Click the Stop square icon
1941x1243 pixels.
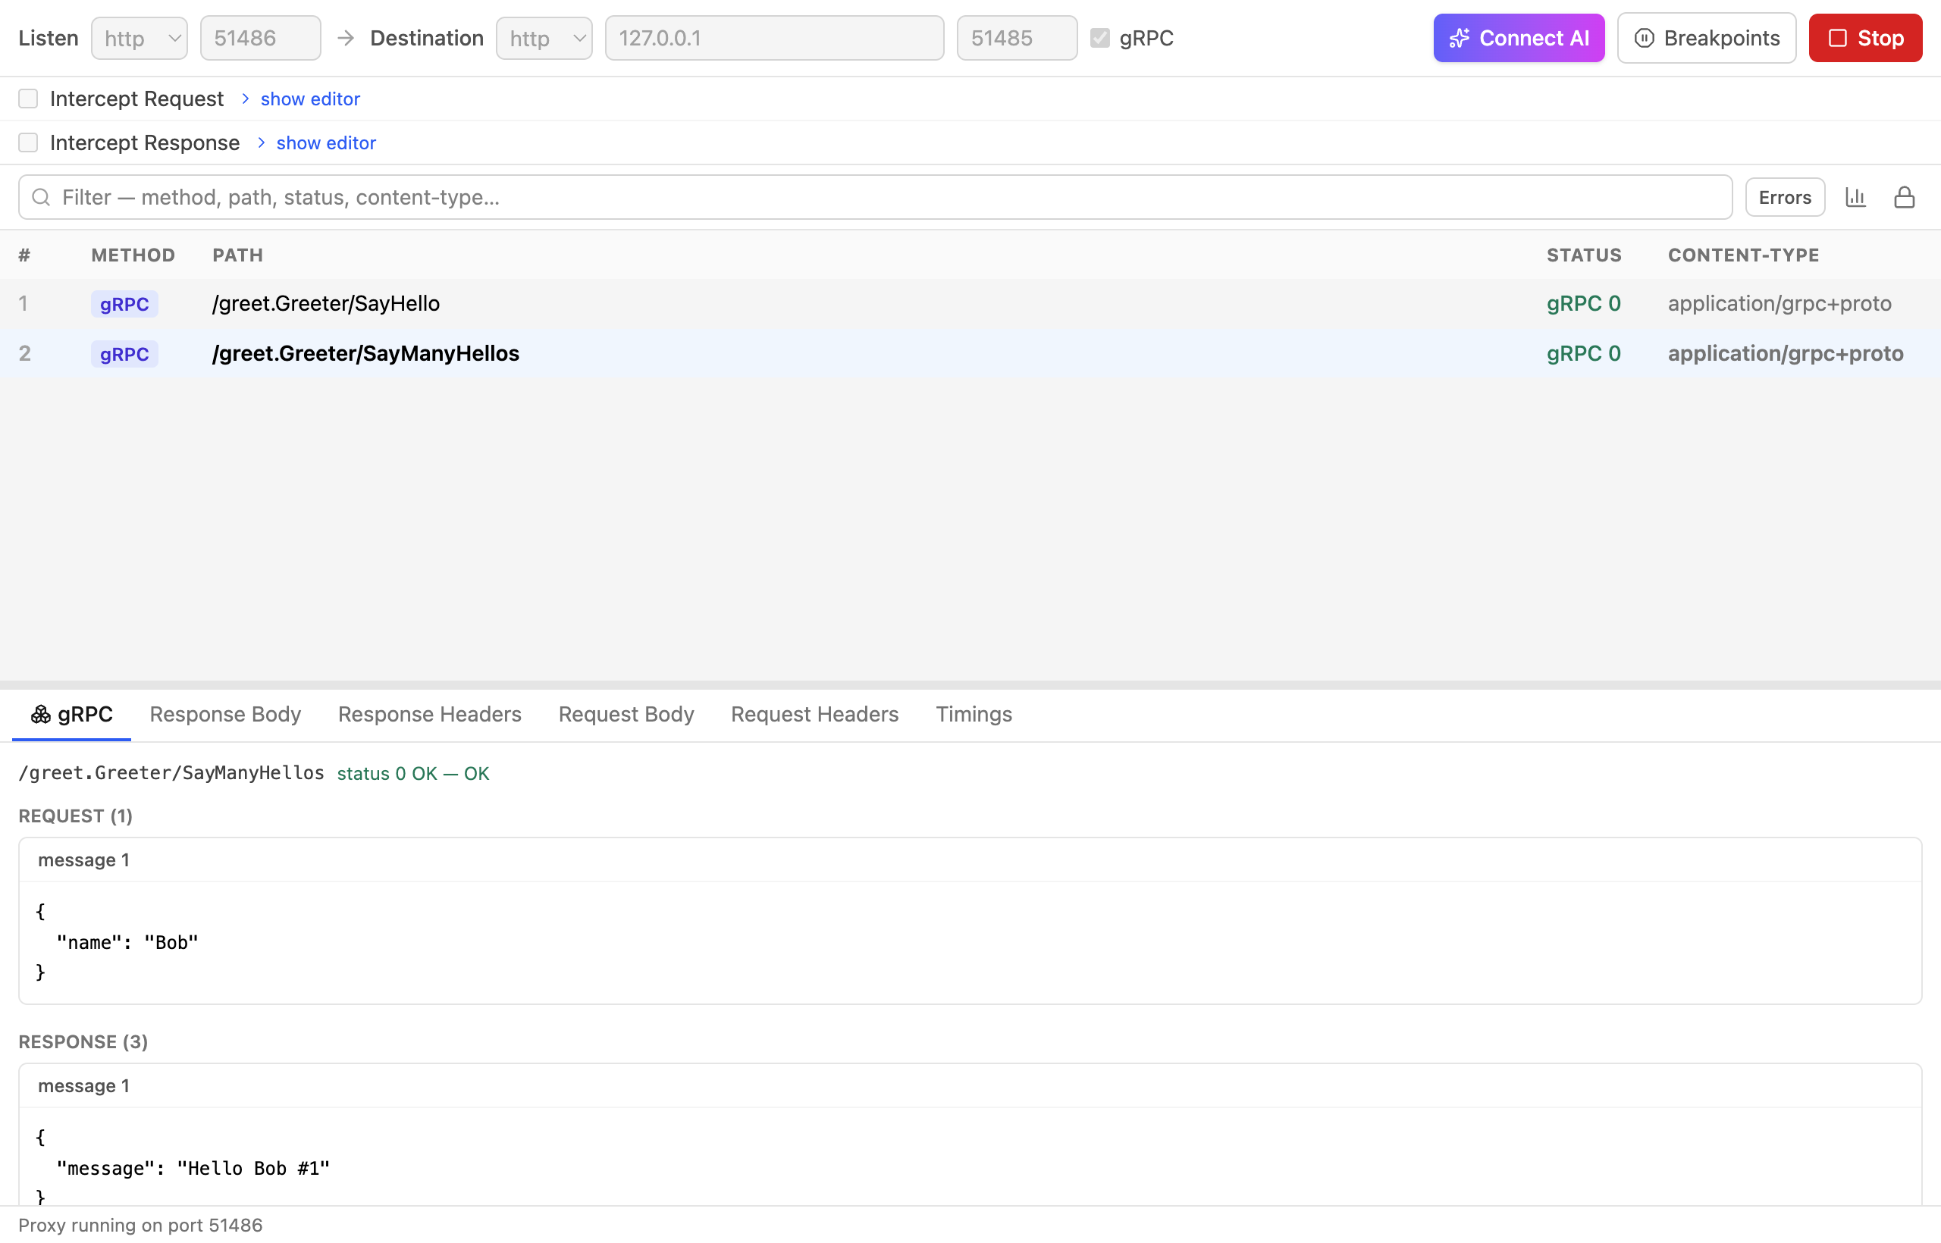pos(1837,38)
